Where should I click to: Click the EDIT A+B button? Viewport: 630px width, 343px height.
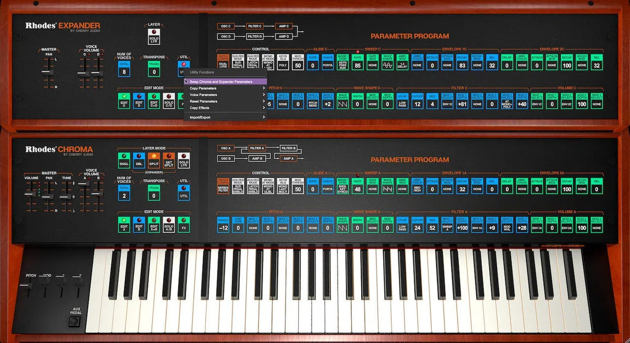pyautogui.click(x=154, y=225)
